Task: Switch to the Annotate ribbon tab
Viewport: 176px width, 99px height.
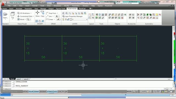Action: pyautogui.click(x=19, y=9)
